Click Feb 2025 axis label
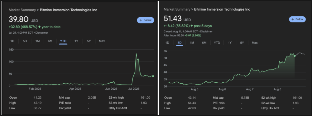 click(35, 89)
